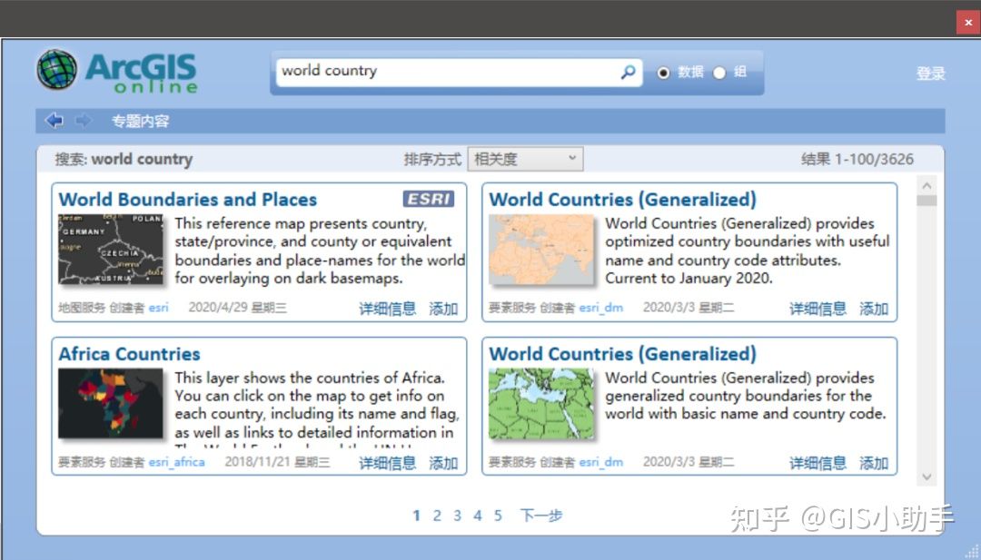The image size is (981, 560).
Task: Click the 搜索: world country label
Action: pos(124,160)
